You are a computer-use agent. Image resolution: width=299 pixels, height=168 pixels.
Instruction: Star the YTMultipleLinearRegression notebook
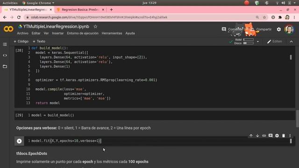(x=95, y=27)
